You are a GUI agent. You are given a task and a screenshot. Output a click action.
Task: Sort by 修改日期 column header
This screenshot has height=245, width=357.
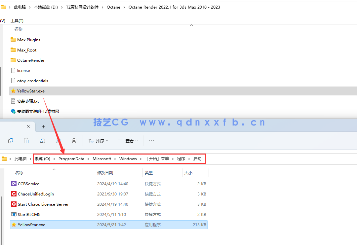[x=105, y=173]
